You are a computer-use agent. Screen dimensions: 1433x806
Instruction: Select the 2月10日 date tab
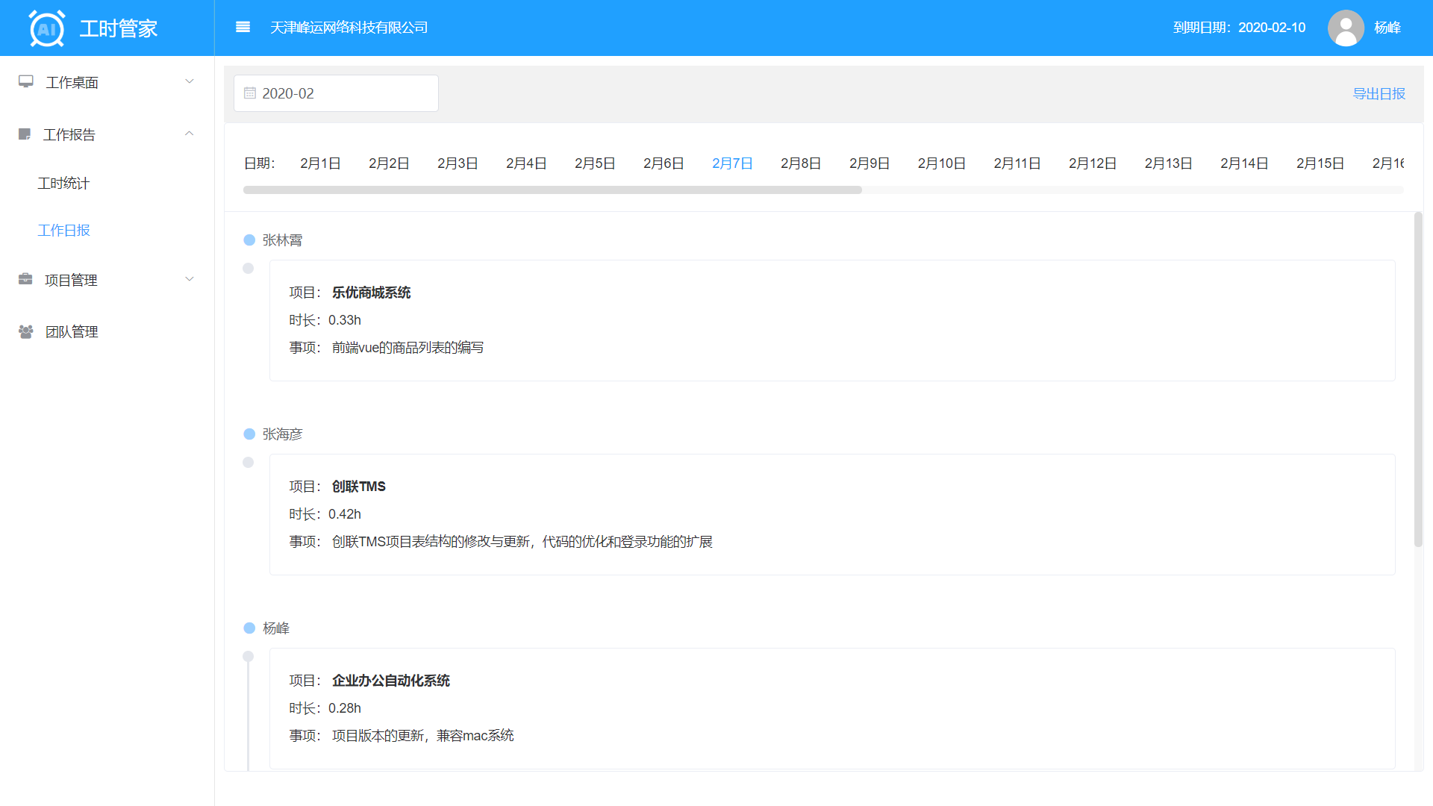tap(941, 163)
